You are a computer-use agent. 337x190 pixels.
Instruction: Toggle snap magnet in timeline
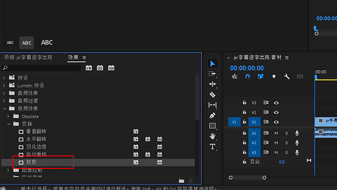click(x=248, y=76)
